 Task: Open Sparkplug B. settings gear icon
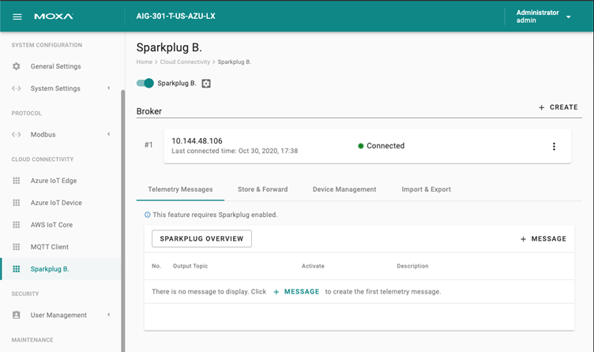coord(206,84)
